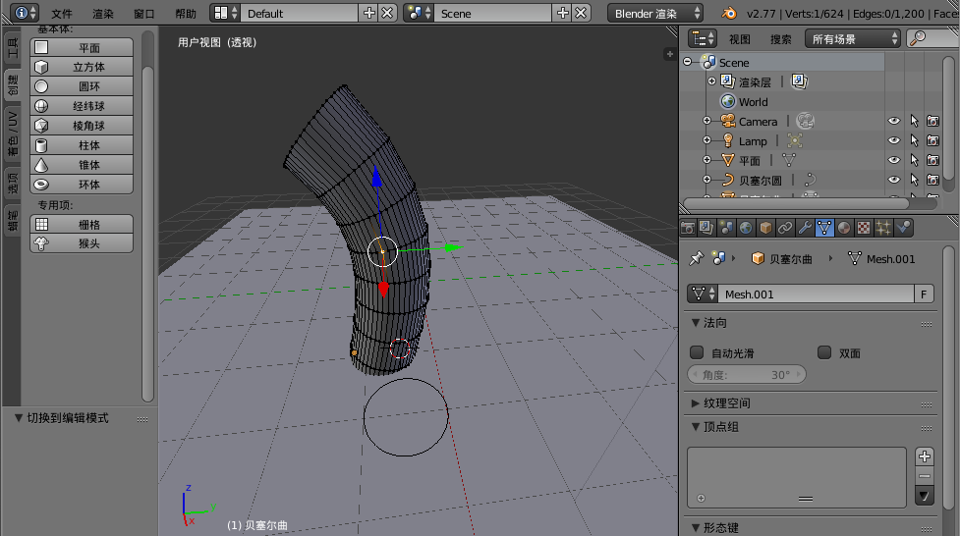Toggle Camera visibility eye in outliner
The width and height of the screenshot is (960, 536).
pyautogui.click(x=894, y=122)
